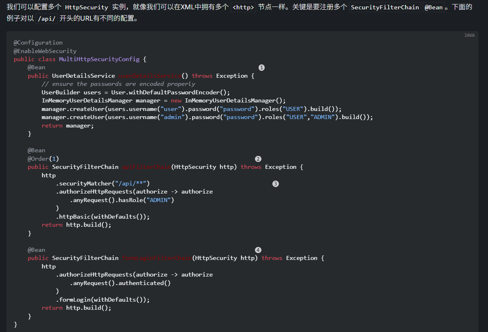This screenshot has height=332, width=488.
Task: Click callout marker 4 above formLoginFilterChain
Action: click(x=258, y=250)
